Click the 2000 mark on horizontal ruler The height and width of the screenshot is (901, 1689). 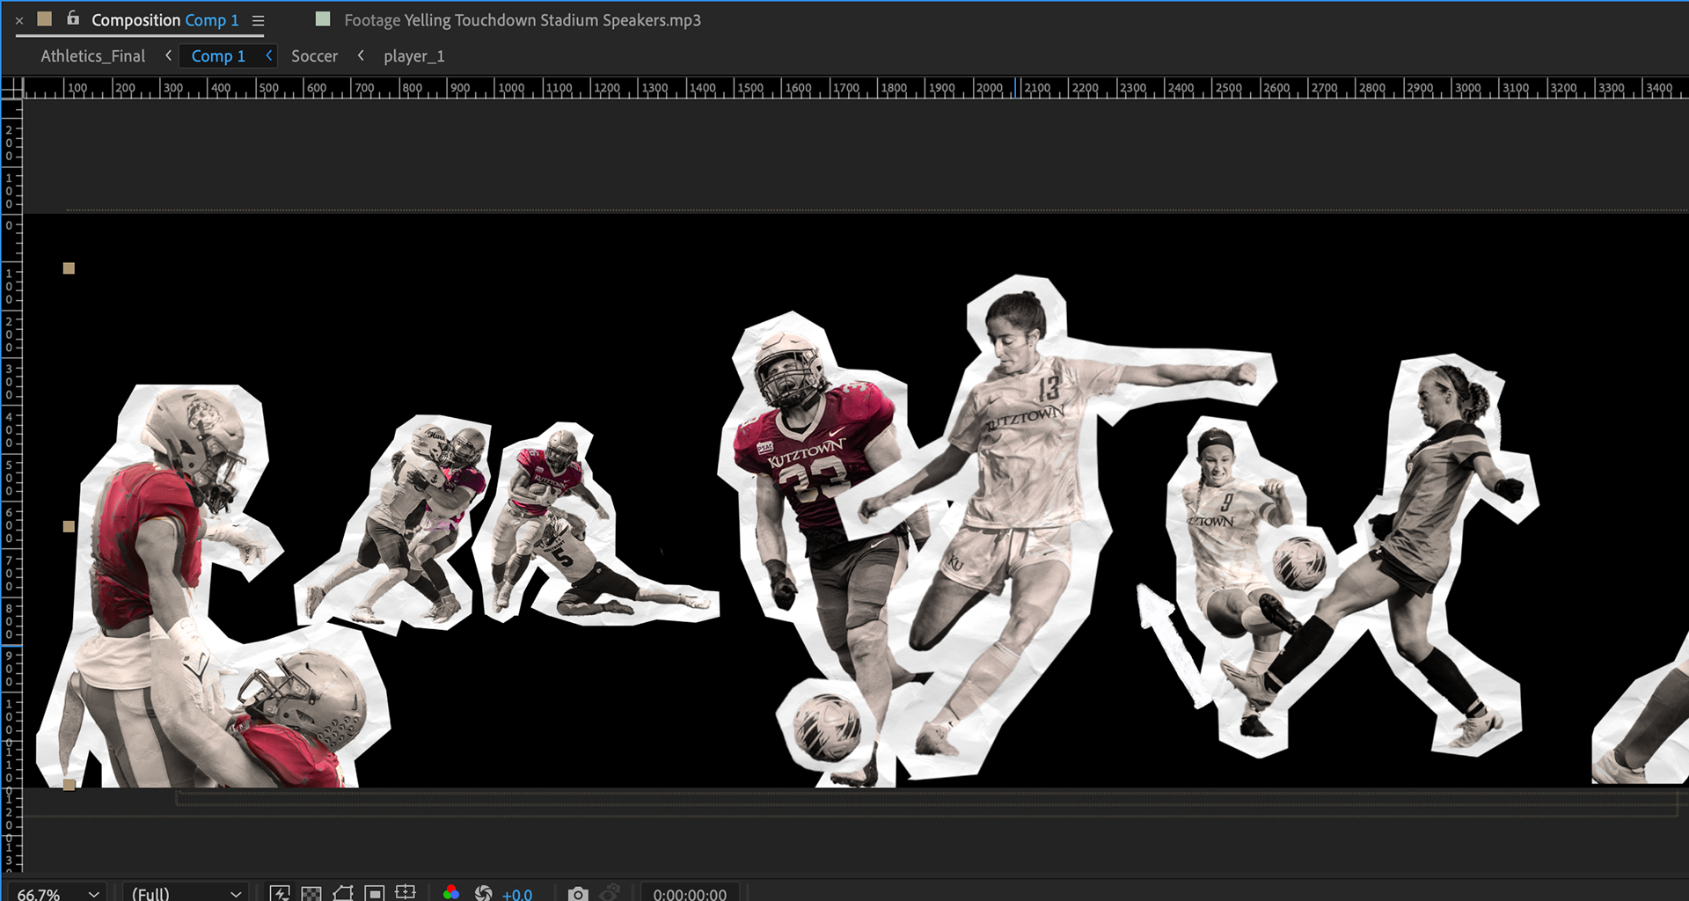(x=990, y=88)
